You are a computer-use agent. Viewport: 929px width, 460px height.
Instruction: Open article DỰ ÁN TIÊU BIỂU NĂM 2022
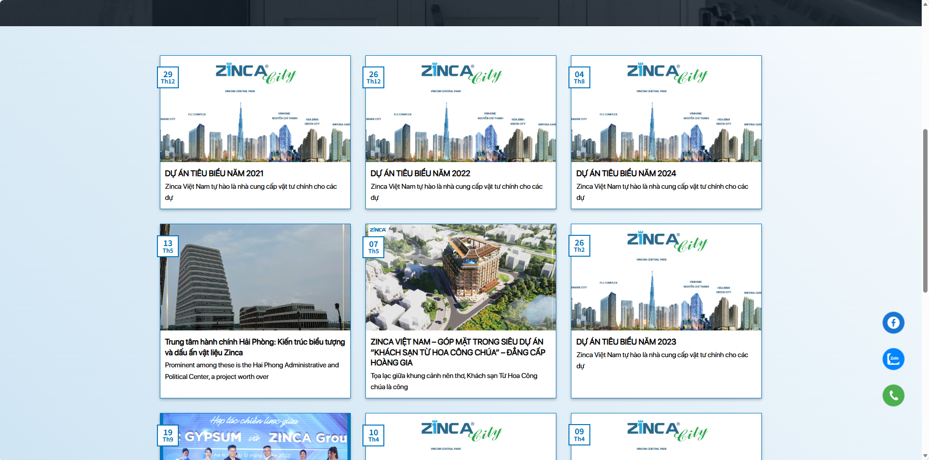pyautogui.click(x=420, y=173)
